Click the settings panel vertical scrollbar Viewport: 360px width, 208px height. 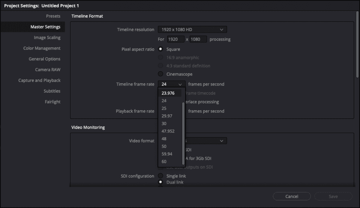(x=357, y=45)
